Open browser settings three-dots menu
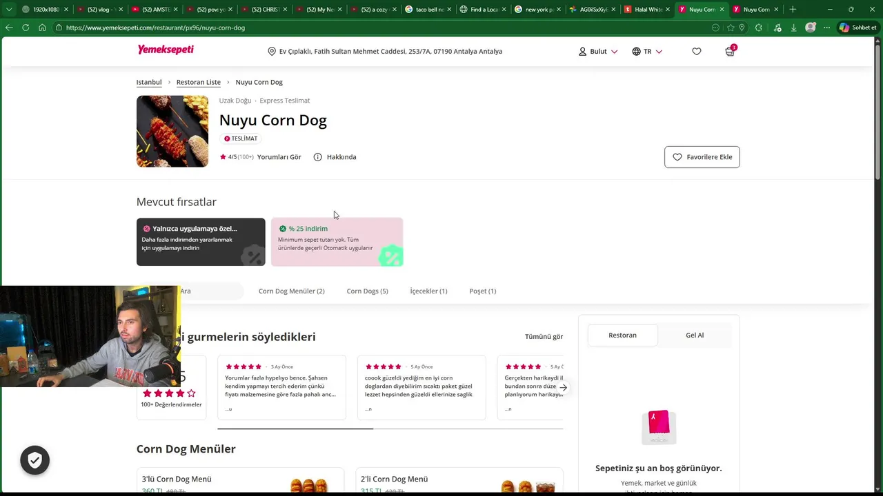Screen dimensions: 883x496 [827, 28]
